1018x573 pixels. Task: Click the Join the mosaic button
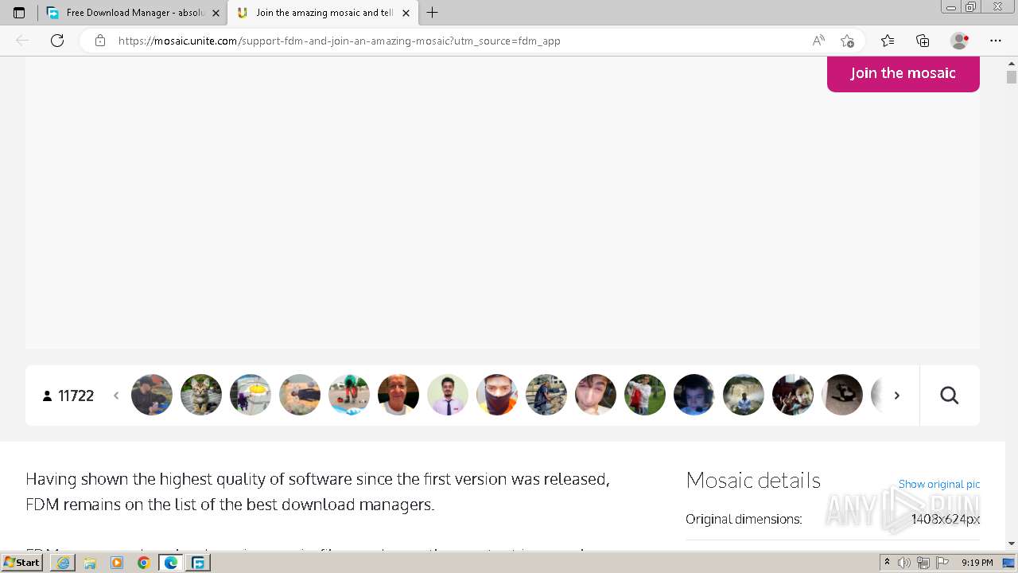(x=903, y=73)
